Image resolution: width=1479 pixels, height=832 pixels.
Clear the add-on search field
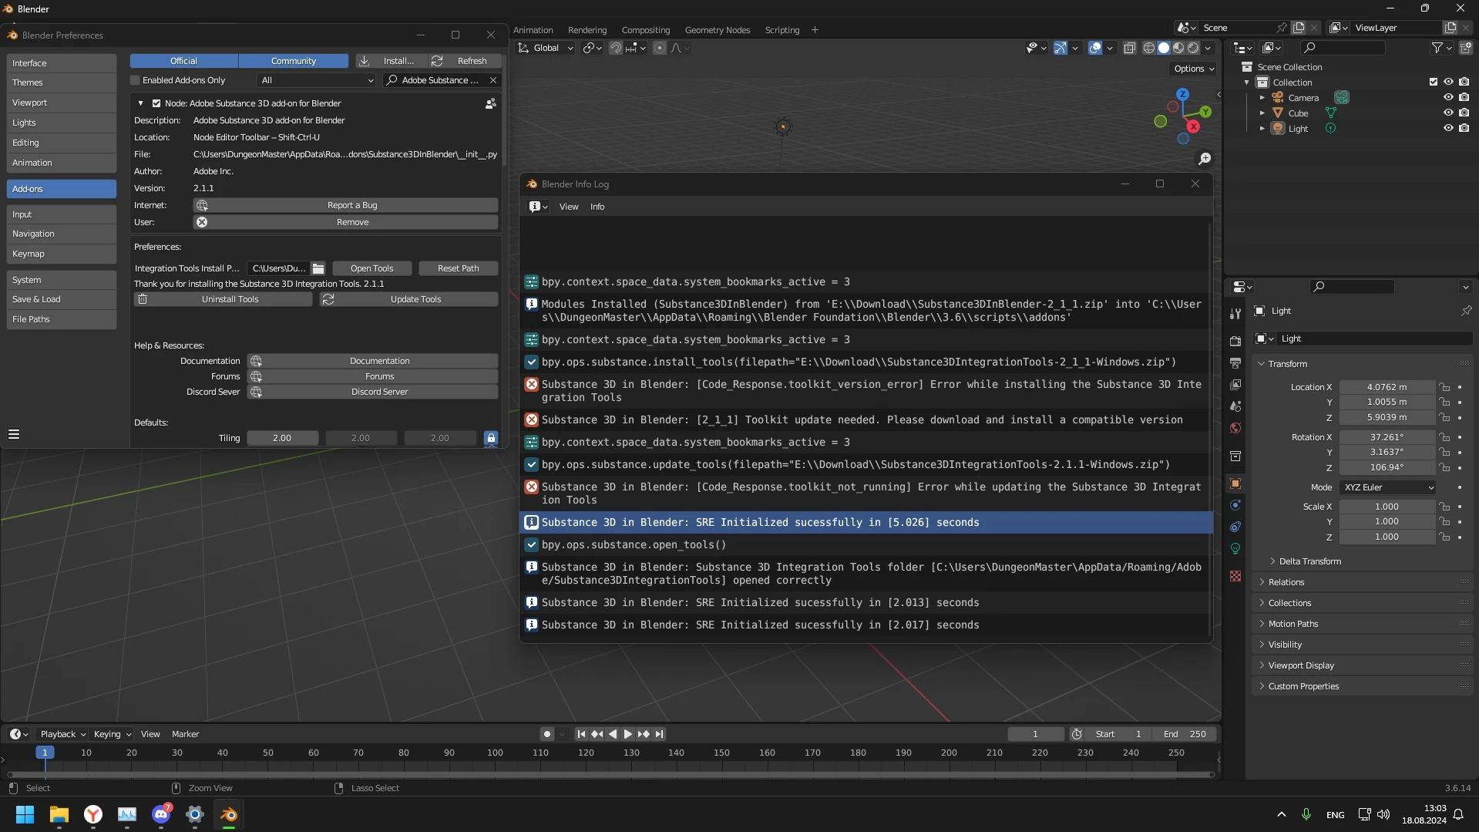[x=493, y=80]
